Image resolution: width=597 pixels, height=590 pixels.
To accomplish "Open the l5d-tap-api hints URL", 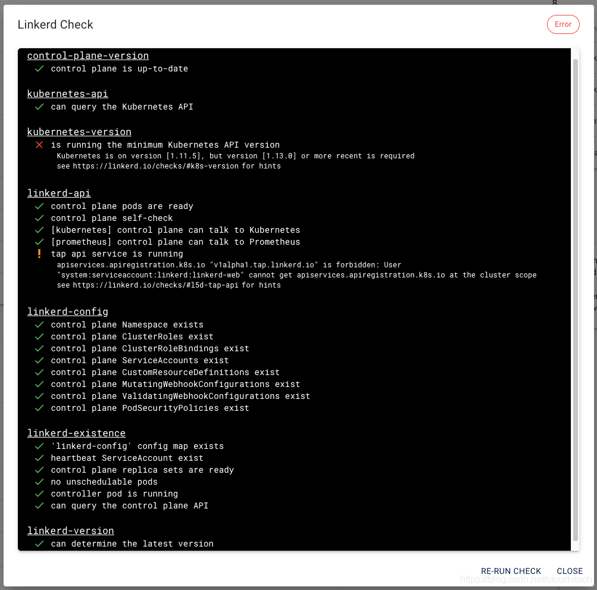I will pyautogui.click(x=156, y=285).
